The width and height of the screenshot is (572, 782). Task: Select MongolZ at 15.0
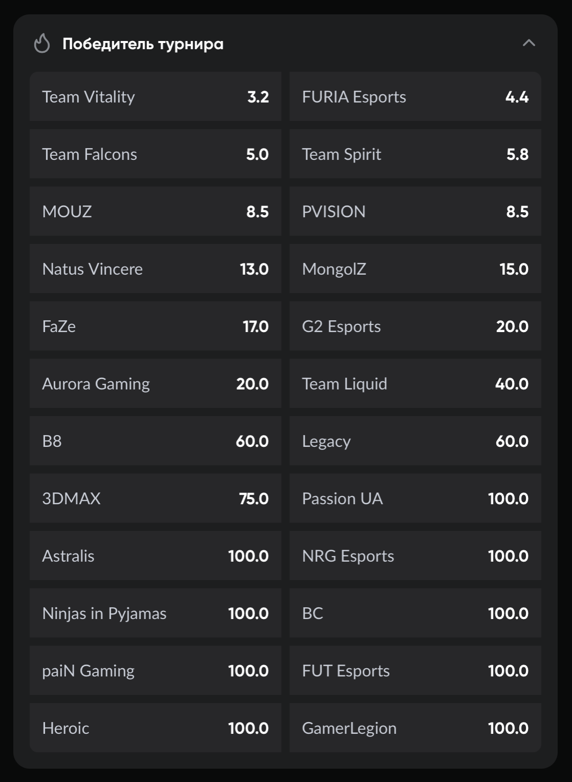(x=415, y=269)
